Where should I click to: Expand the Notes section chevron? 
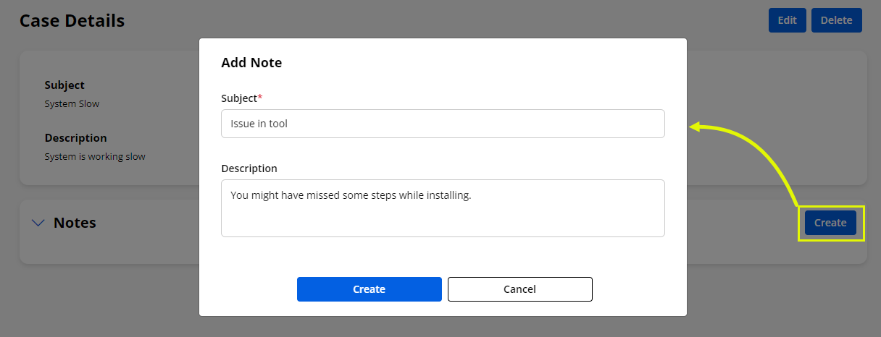38,223
